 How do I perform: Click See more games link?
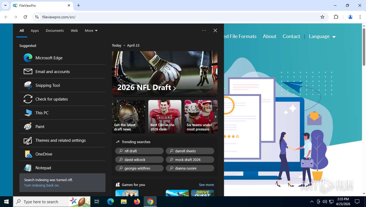(x=206, y=185)
